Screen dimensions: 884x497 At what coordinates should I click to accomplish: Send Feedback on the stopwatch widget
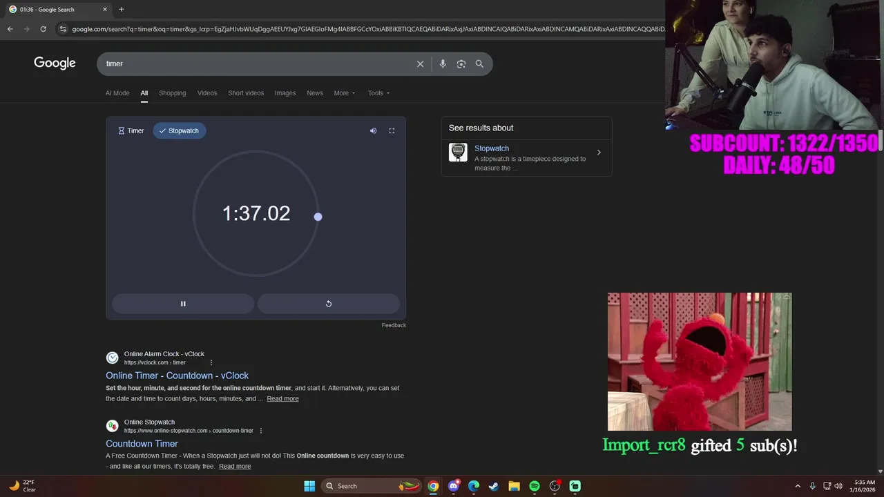[x=394, y=325]
